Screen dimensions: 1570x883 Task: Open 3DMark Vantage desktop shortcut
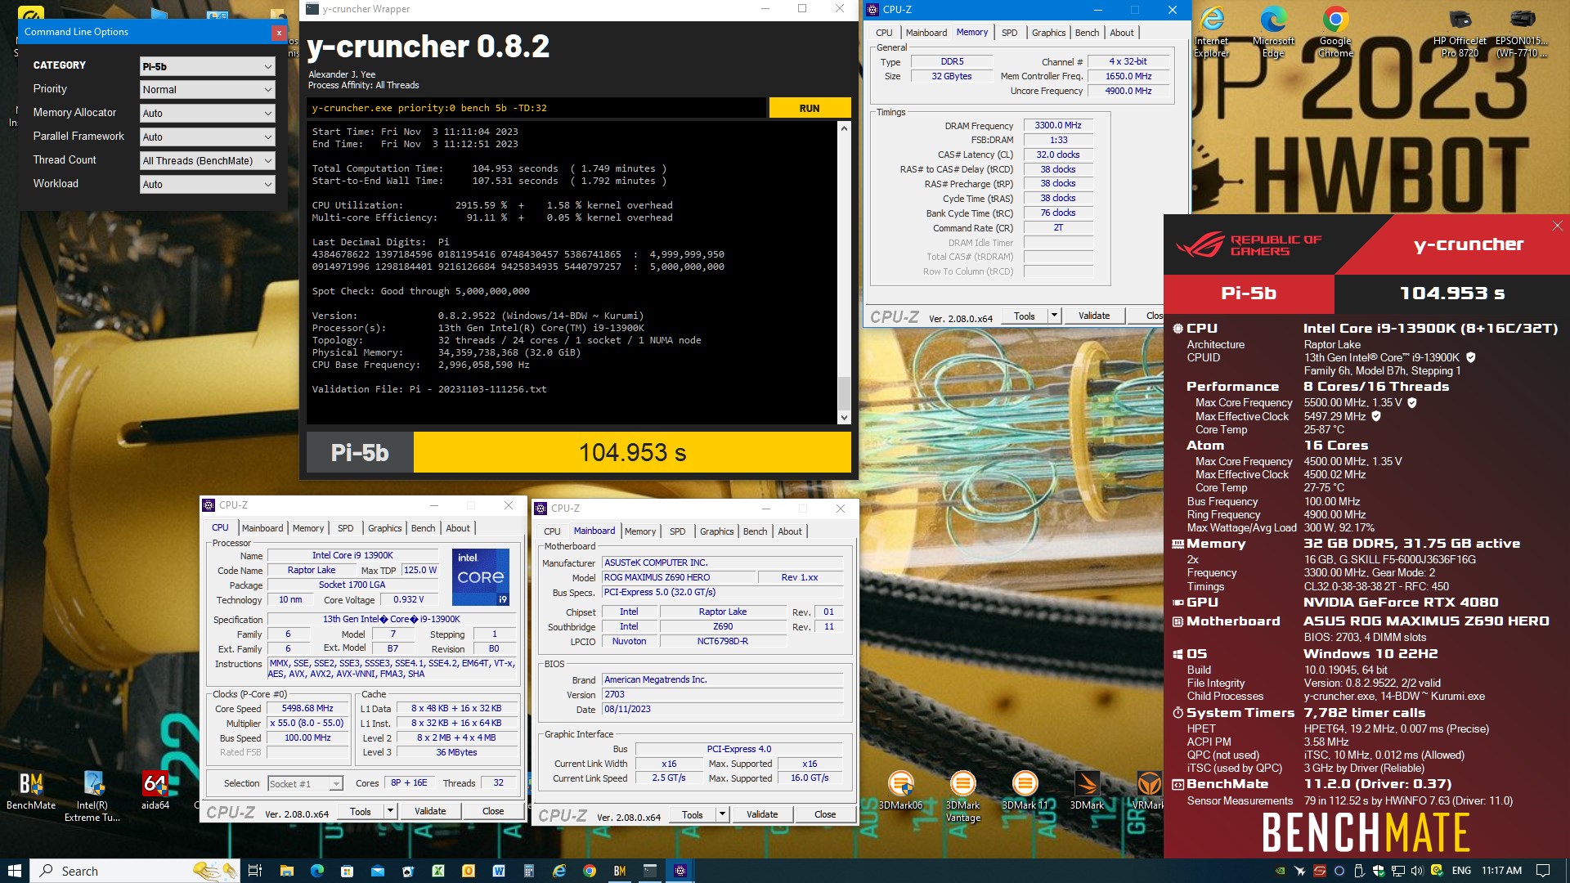pyautogui.click(x=962, y=796)
